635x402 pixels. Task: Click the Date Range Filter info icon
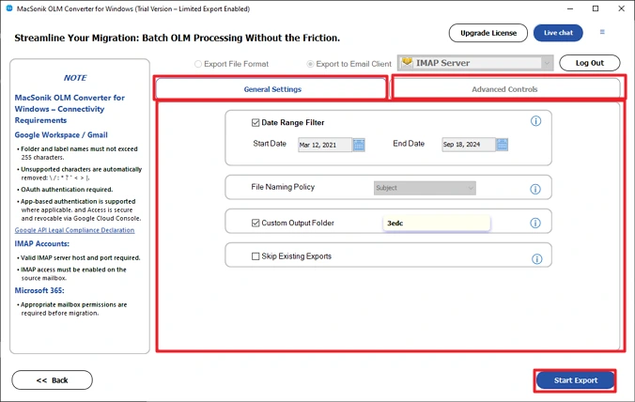(x=535, y=121)
